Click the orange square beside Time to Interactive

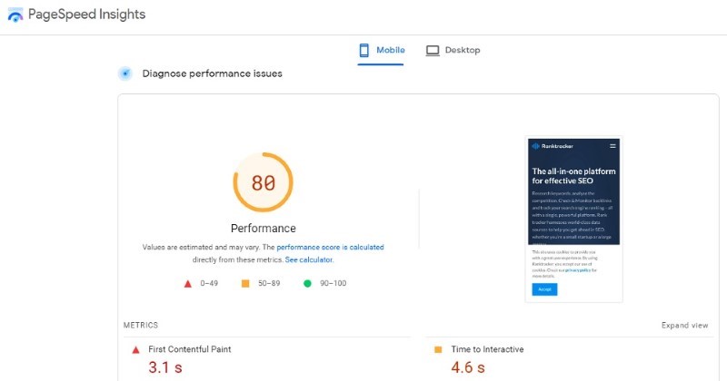[438, 349]
